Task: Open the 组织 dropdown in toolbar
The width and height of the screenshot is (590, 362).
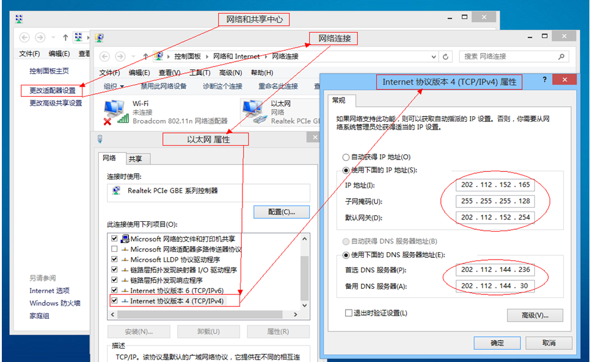Action: (x=114, y=87)
